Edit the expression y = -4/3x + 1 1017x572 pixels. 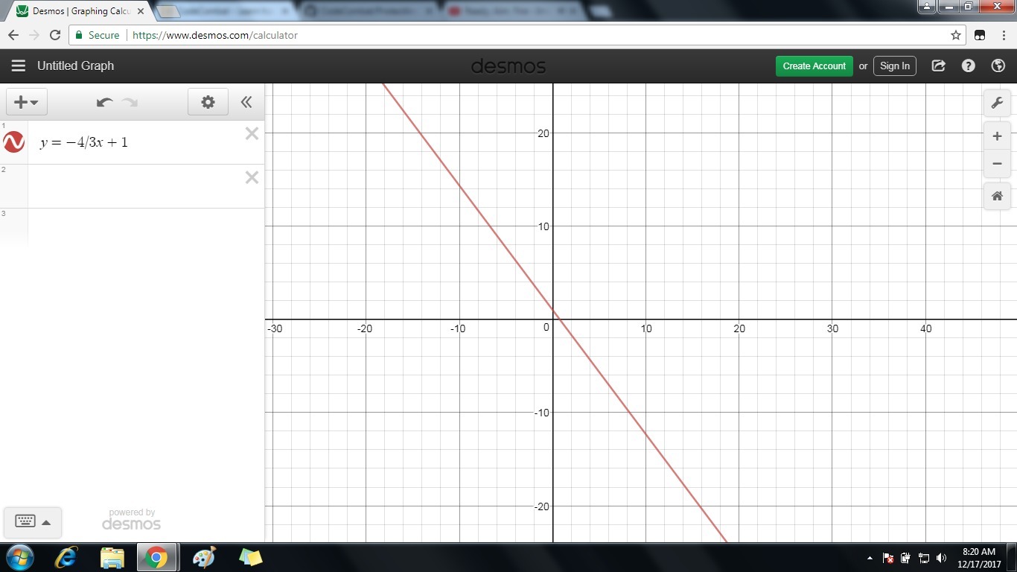84,142
